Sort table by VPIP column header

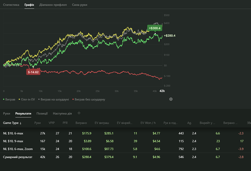(x=51, y=123)
